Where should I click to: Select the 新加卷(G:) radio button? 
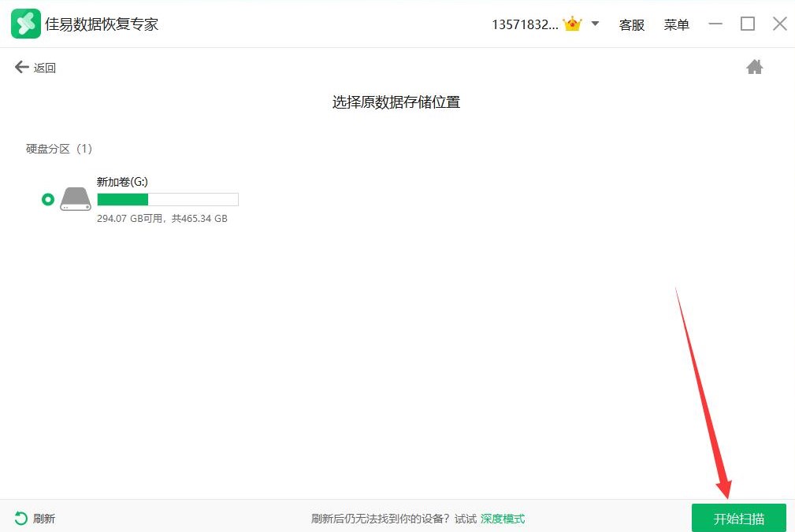pos(48,200)
